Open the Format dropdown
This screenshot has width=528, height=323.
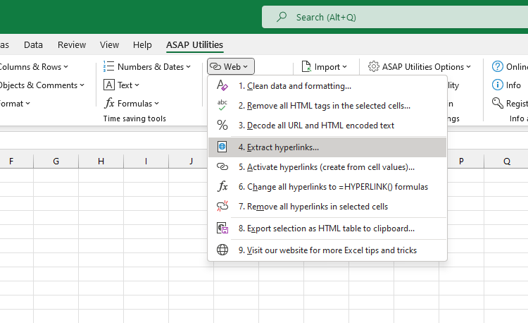[x=28, y=103]
